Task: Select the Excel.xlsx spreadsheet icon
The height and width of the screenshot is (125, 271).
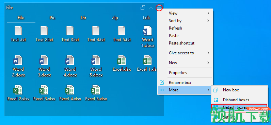Action: [x=122, y=60]
